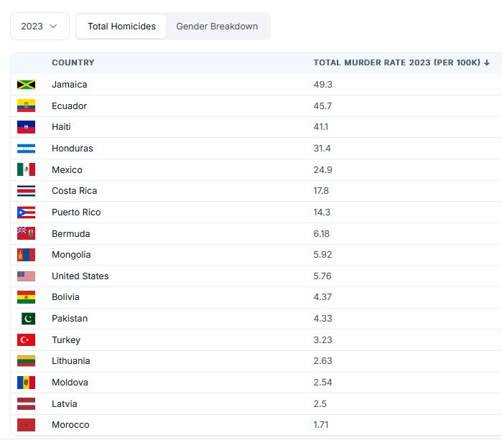The width and height of the screenshot is (502, 440).
Task: Click the Mongolia flag icon
Action: pos(27,255)
